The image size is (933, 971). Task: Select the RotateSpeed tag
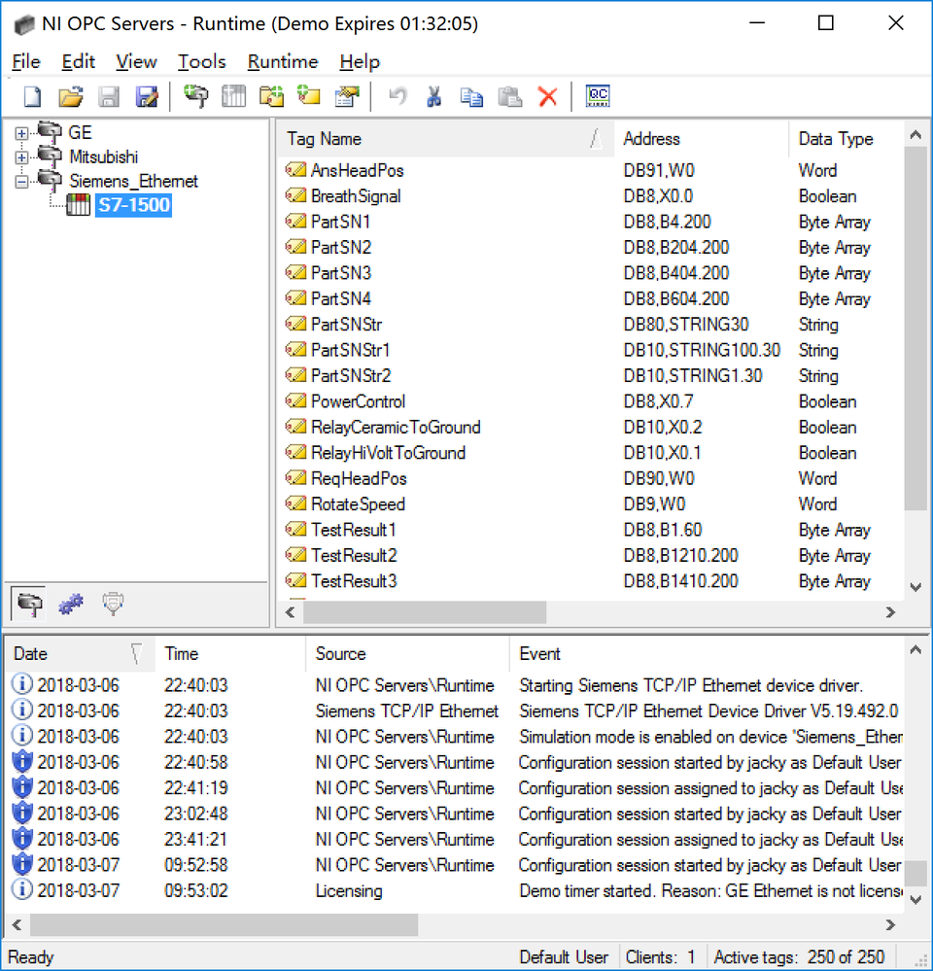[358, 504]
